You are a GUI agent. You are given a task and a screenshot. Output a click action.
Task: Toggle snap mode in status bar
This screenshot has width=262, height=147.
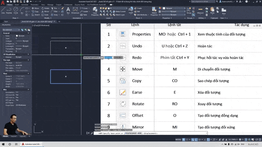187,140
